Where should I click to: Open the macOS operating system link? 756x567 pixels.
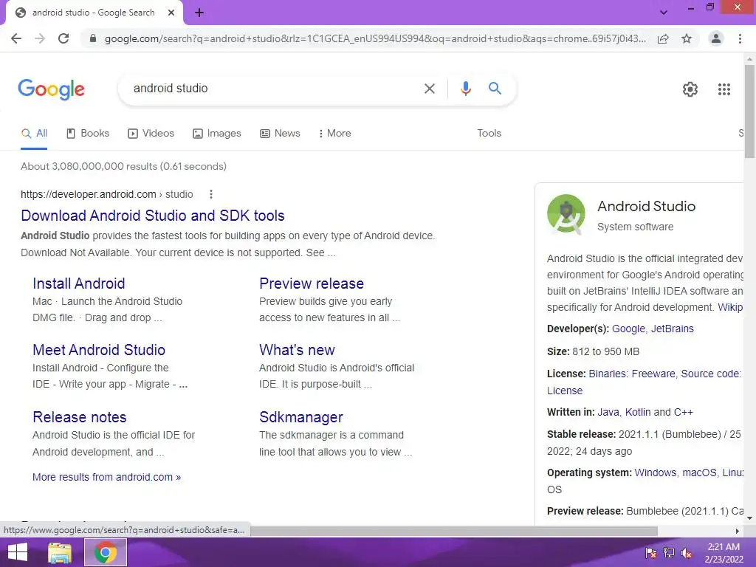click(699, 472)
